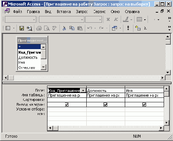
Task: Run the query with the exclamation icon
Action: (x=128, y=28)
